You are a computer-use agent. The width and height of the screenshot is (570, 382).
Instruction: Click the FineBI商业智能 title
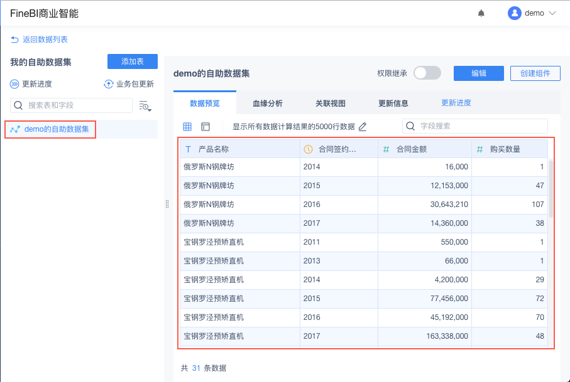click(x=45, y=14)
